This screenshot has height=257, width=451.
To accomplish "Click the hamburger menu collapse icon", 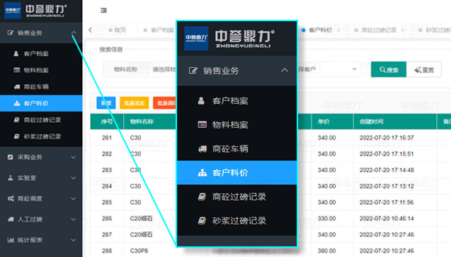I will tap(103, 11).
